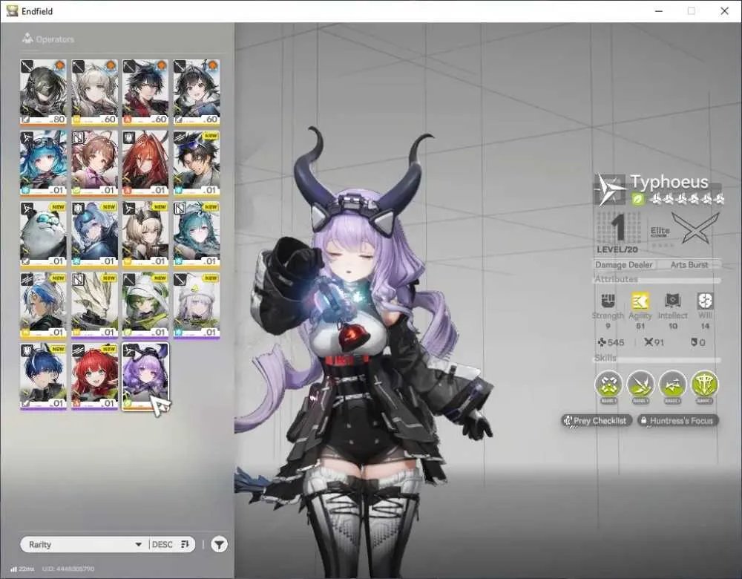Select the purple-haired Typhoeus operator card

click(x=145, y=376)
